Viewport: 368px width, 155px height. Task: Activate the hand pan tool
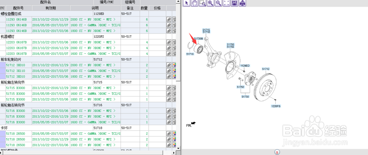(194, 3)
